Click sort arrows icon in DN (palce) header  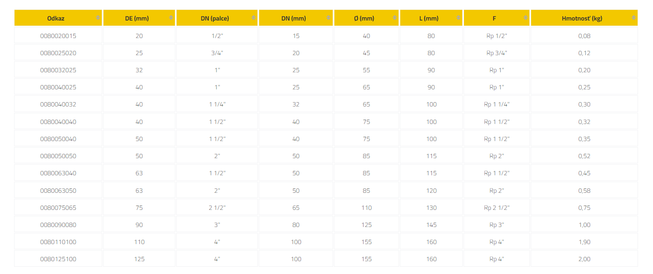coord(254,18)
